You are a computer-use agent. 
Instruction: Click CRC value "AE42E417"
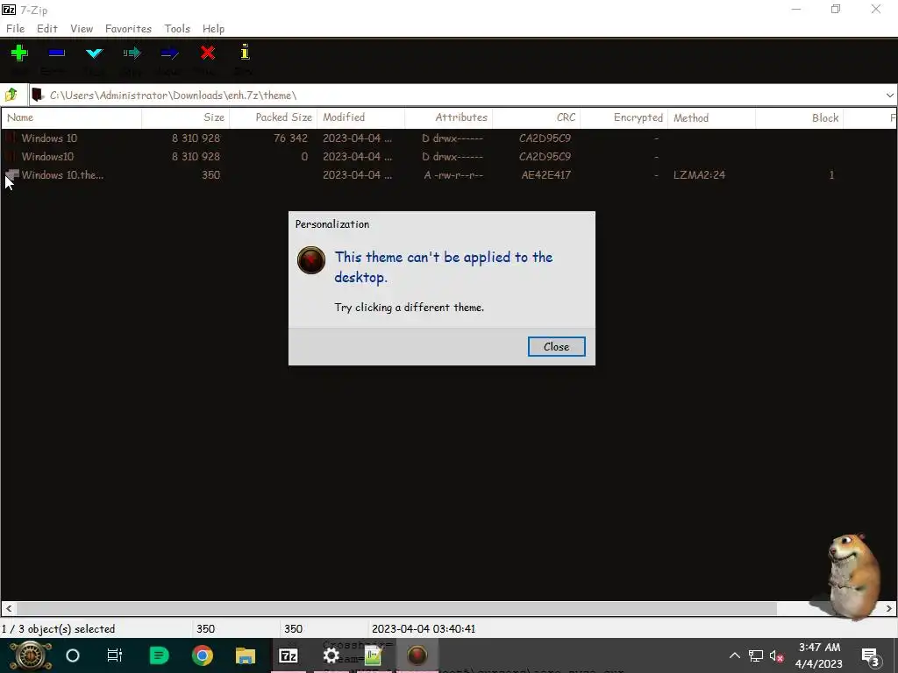coord(545,174)
